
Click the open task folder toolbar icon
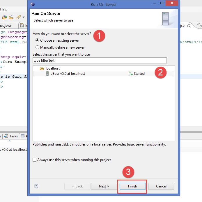coord(11,17)
